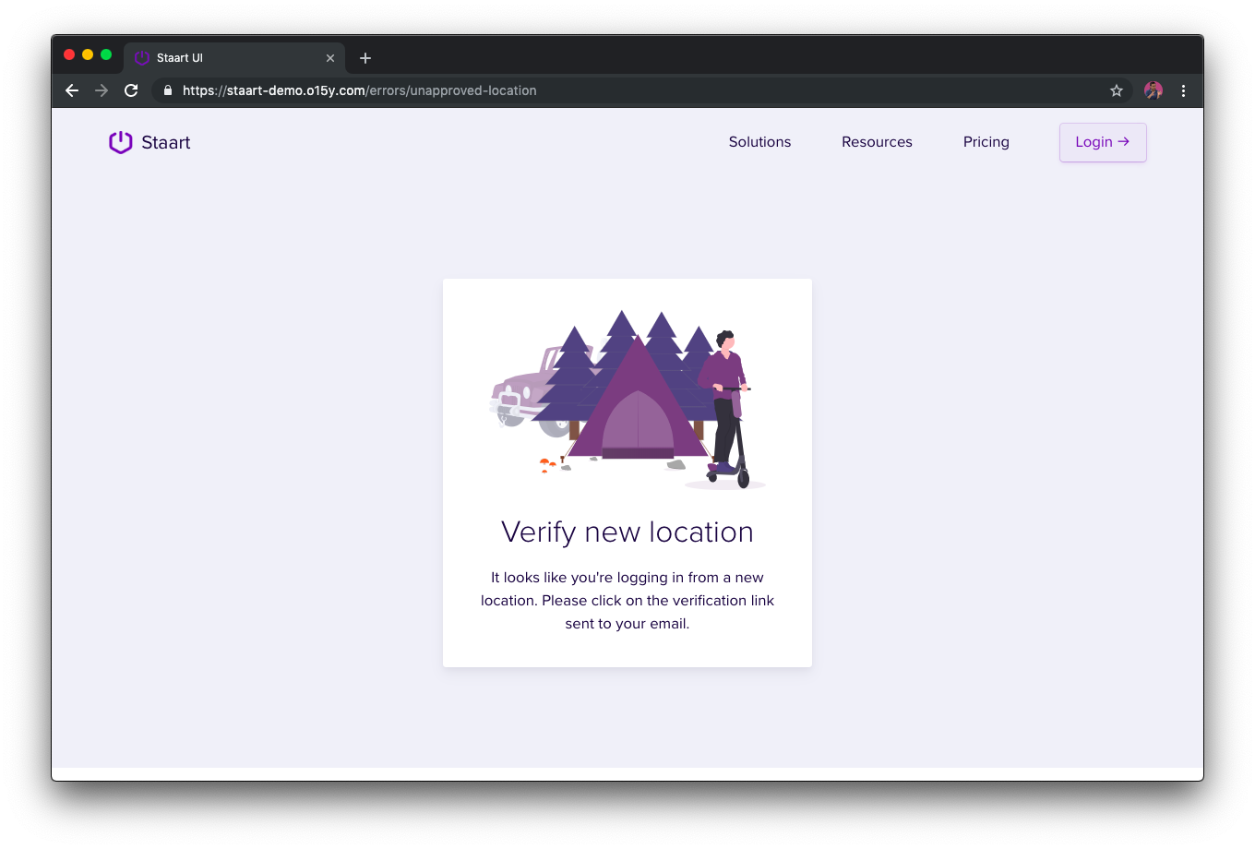Click the Staart power logo icon
The width and height of the screenshot is (1255, 849).
pyautogui.click(x=121, y=142)
